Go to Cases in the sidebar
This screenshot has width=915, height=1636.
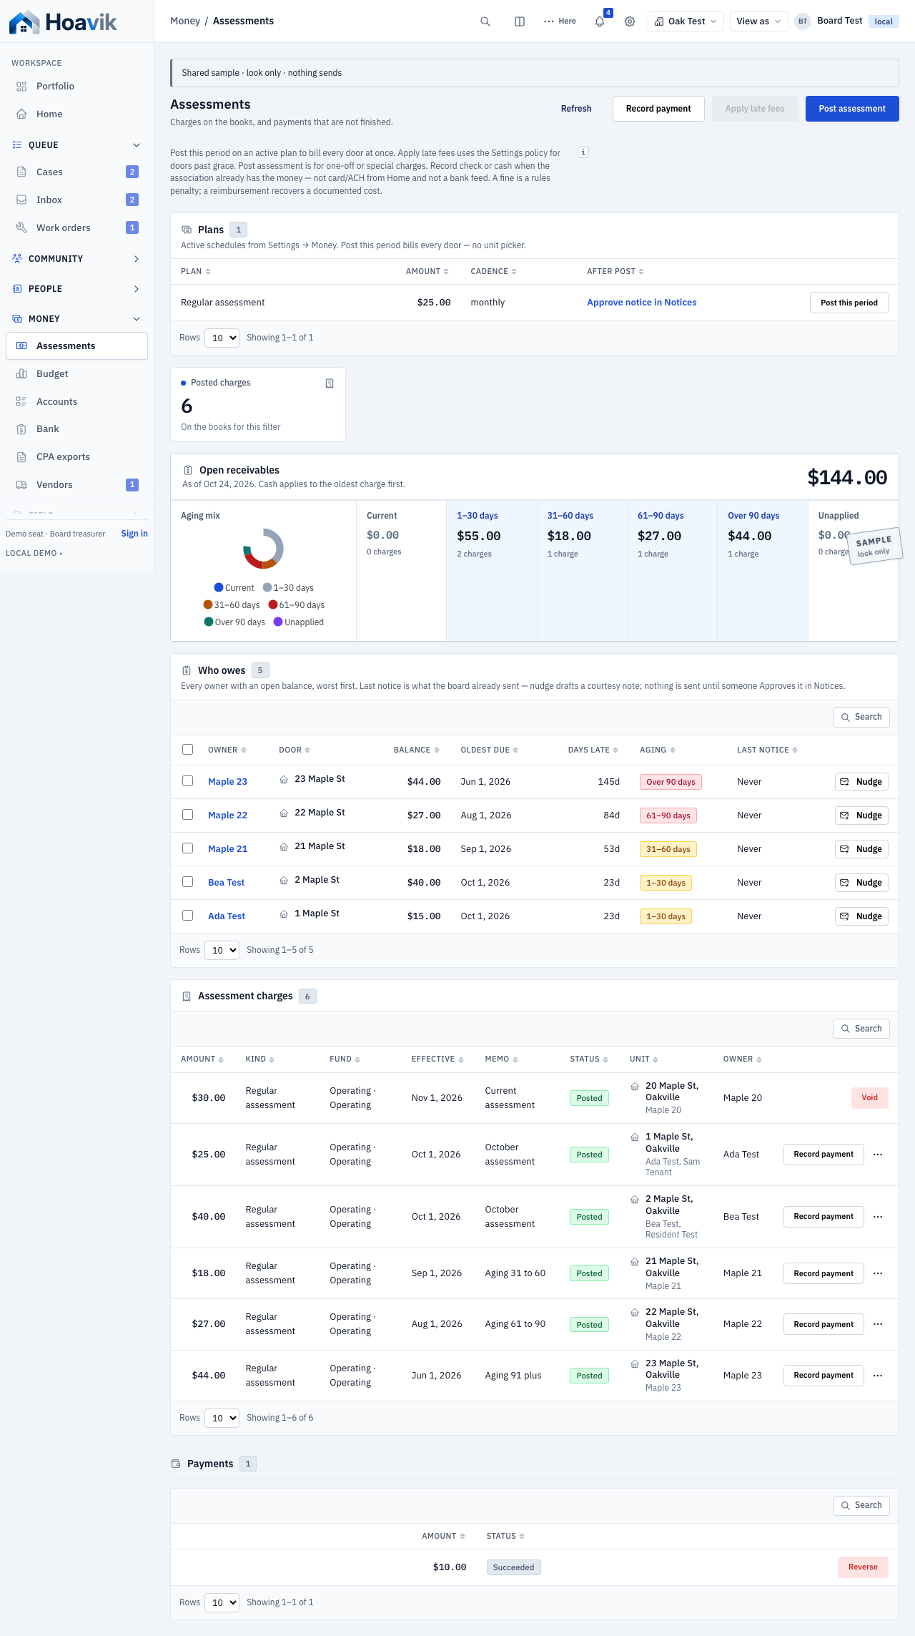point(76,172)
